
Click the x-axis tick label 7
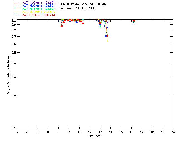click(38, 132)
